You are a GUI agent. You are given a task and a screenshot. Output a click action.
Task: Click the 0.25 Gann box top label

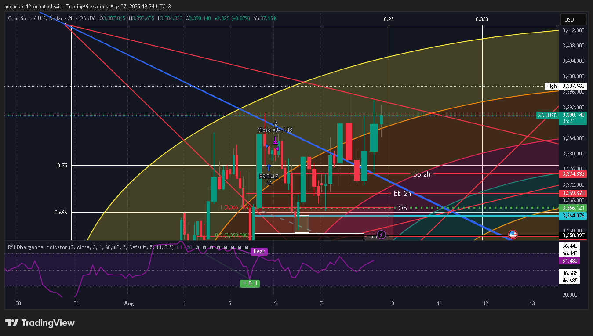point(389,19)
